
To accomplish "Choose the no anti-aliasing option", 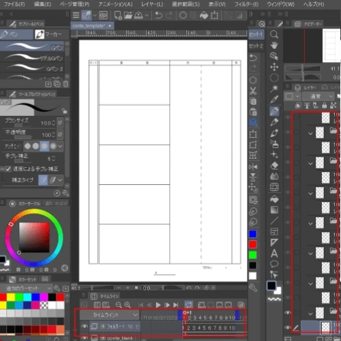I will [27, 146].
